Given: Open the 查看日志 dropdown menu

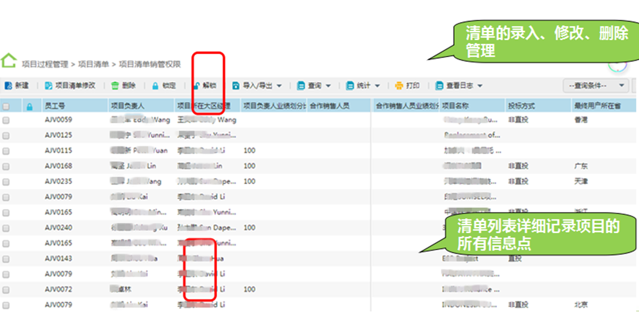Looking at the screenshot, I should coord(480,86).
